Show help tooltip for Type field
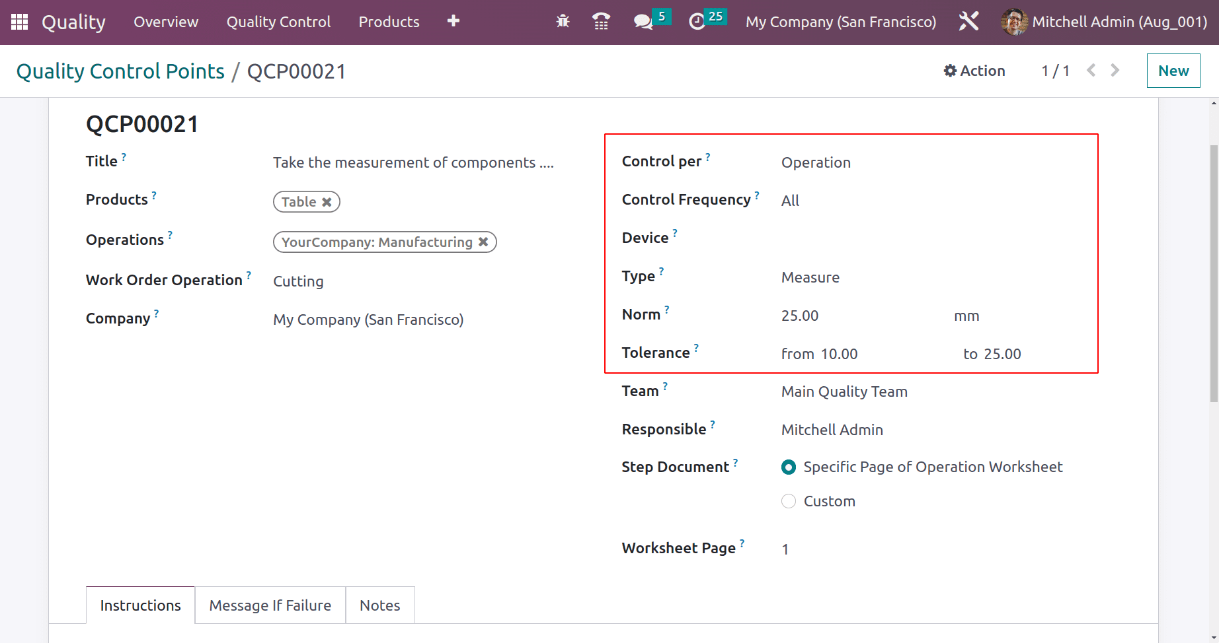The image size is (1219, 643). pos(661,271)
